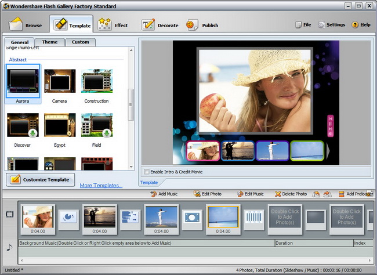Open the Browse step
Screen dimensions: 377x275
(26, 25)
